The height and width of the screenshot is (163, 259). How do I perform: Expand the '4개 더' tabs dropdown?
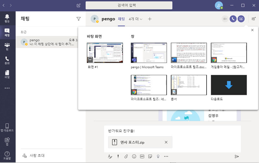click(x=135, y=19)
